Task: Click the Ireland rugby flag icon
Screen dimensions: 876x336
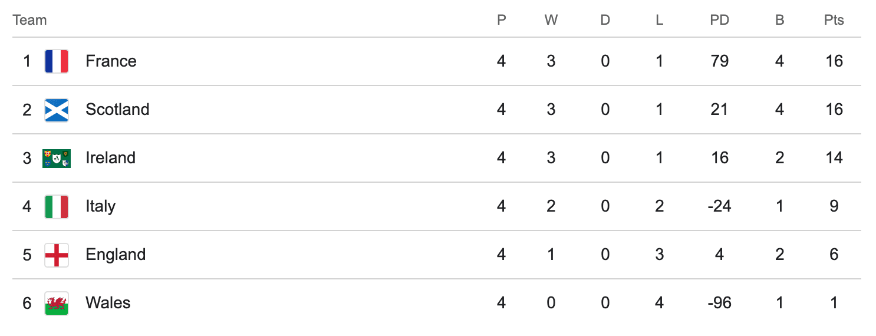Action: pos(57,158)
